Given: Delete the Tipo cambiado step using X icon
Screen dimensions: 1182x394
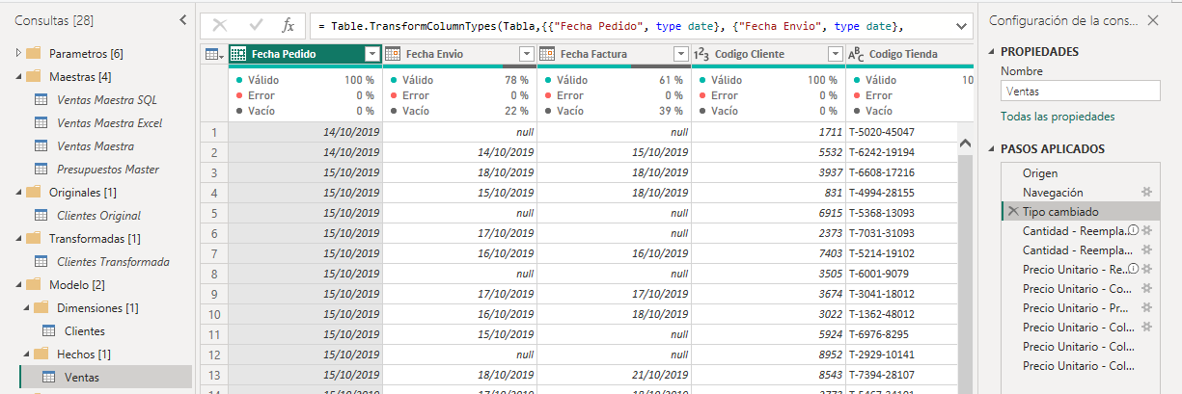Looking at the screenshot, I should coord(1012,212).
